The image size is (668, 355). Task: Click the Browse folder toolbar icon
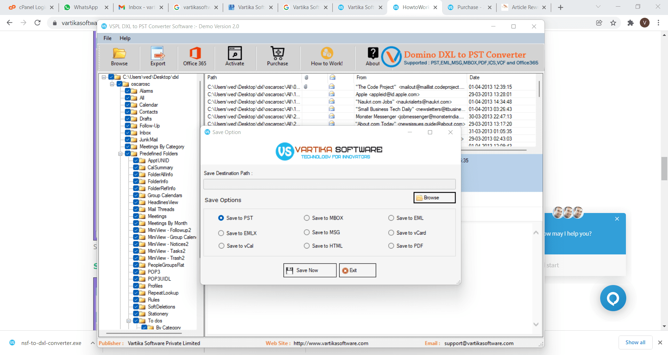(x=119, y=53)
